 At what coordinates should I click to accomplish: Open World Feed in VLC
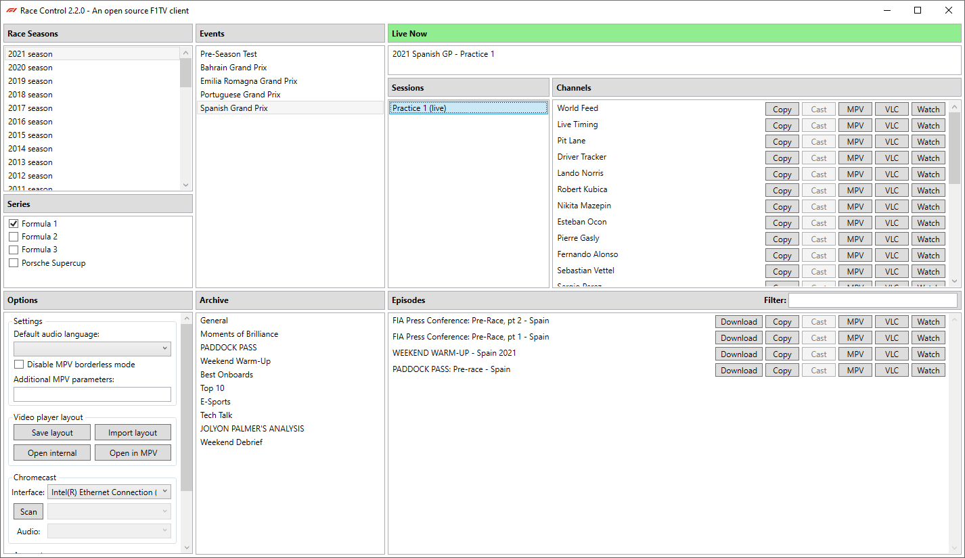[x=892, y=110]
